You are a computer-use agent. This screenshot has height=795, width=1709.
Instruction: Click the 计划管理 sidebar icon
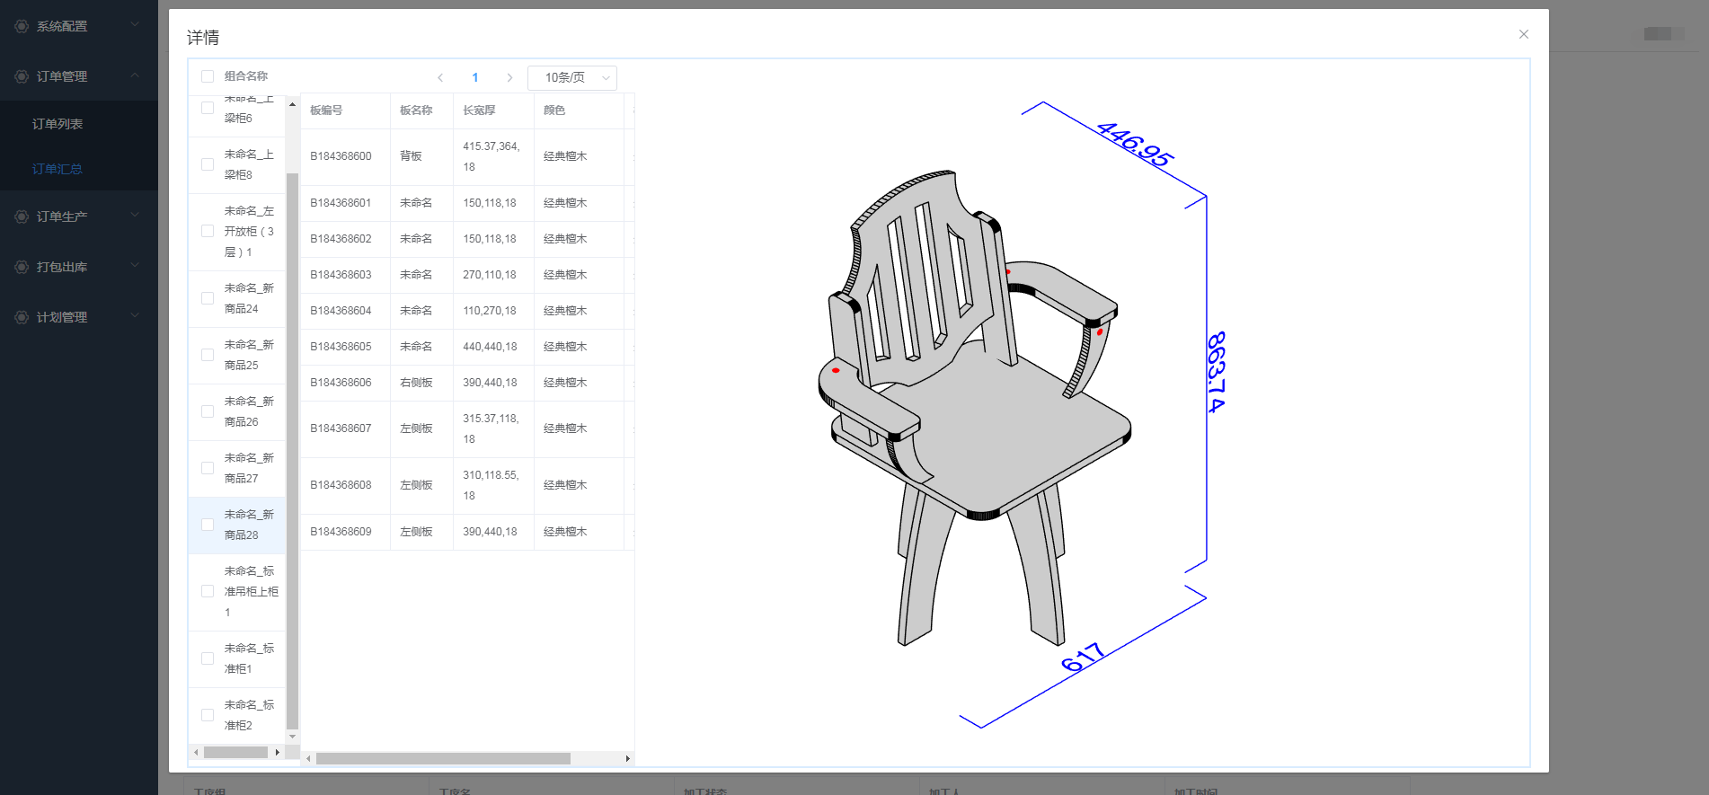(22, 317)
